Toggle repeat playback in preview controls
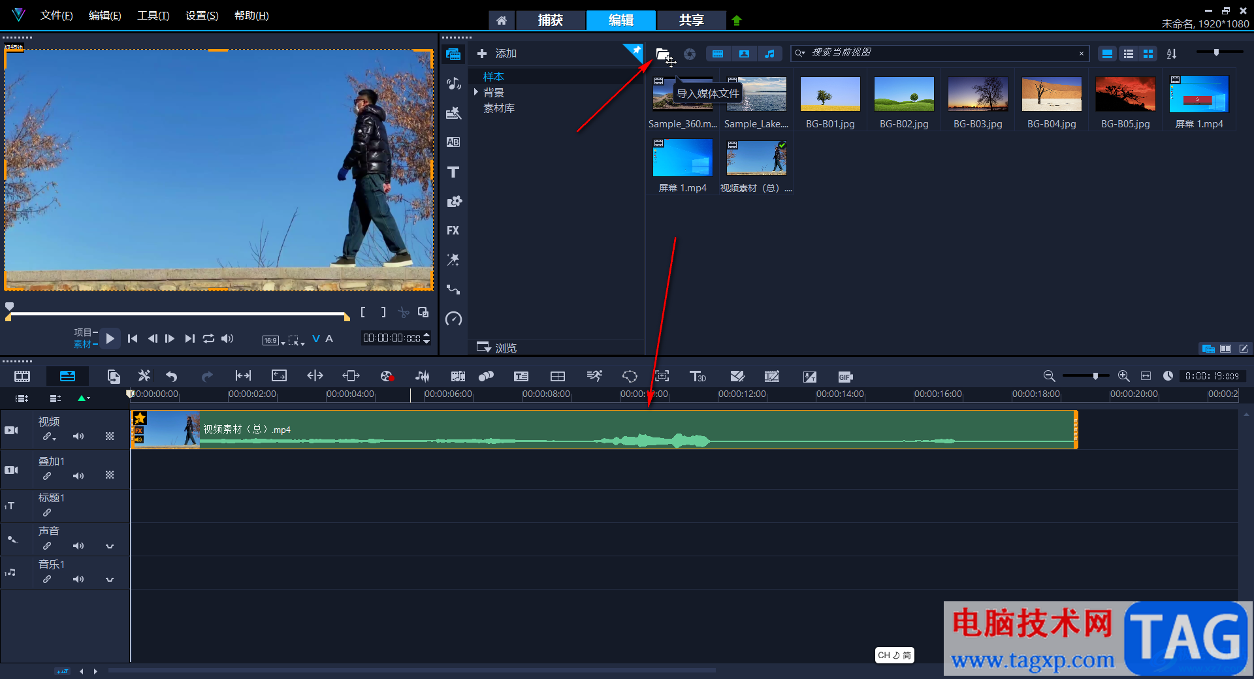 (x=208, y=338)
